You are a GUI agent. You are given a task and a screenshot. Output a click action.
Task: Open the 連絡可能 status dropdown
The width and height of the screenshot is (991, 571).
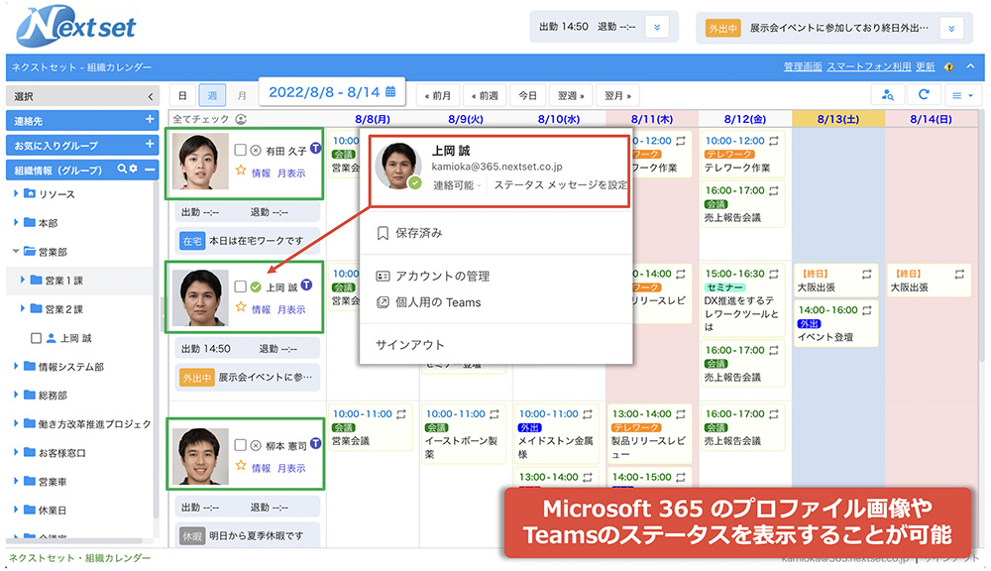point(456,185)
